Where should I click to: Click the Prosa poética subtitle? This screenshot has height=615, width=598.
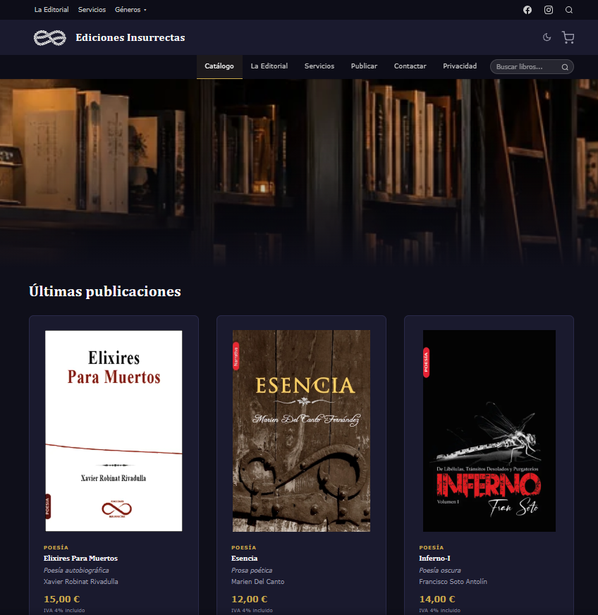point(252,571)
